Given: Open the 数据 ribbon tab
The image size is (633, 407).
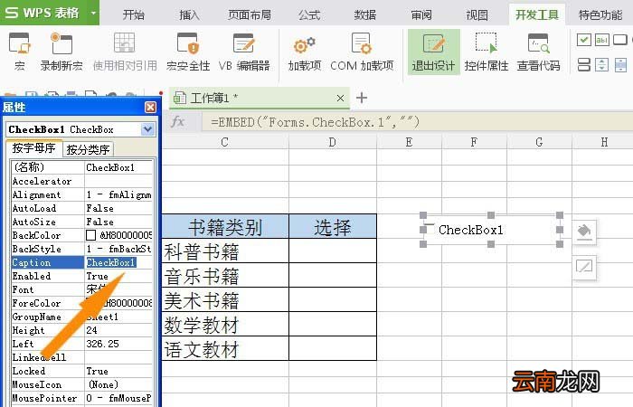Looking at the screenshot, I should click(365, 15).
